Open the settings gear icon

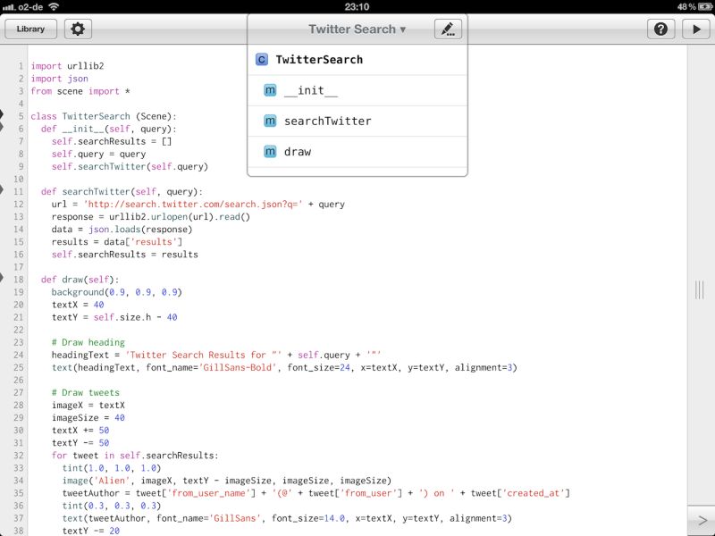click(x=78, y=29)
